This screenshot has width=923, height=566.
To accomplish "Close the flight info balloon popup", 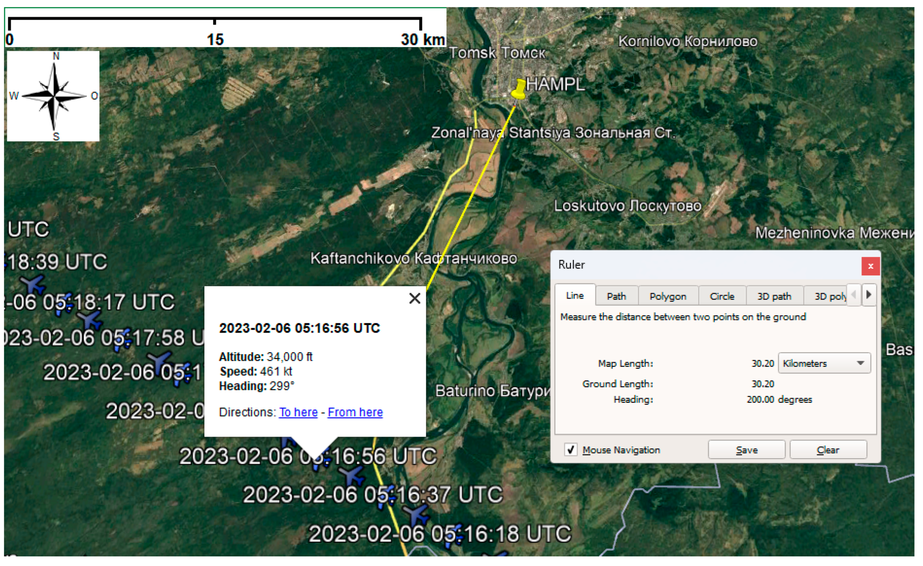I will [x=415, y=298].
